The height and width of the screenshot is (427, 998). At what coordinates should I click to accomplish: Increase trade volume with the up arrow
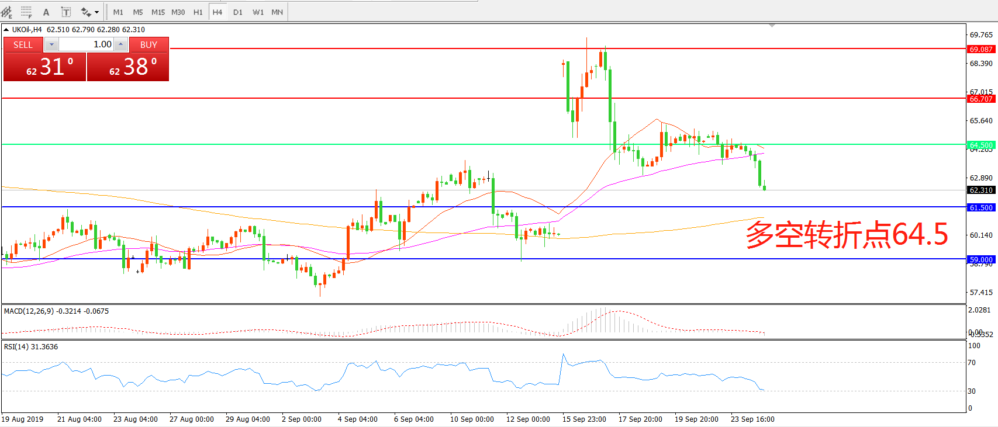pos(120,44)
